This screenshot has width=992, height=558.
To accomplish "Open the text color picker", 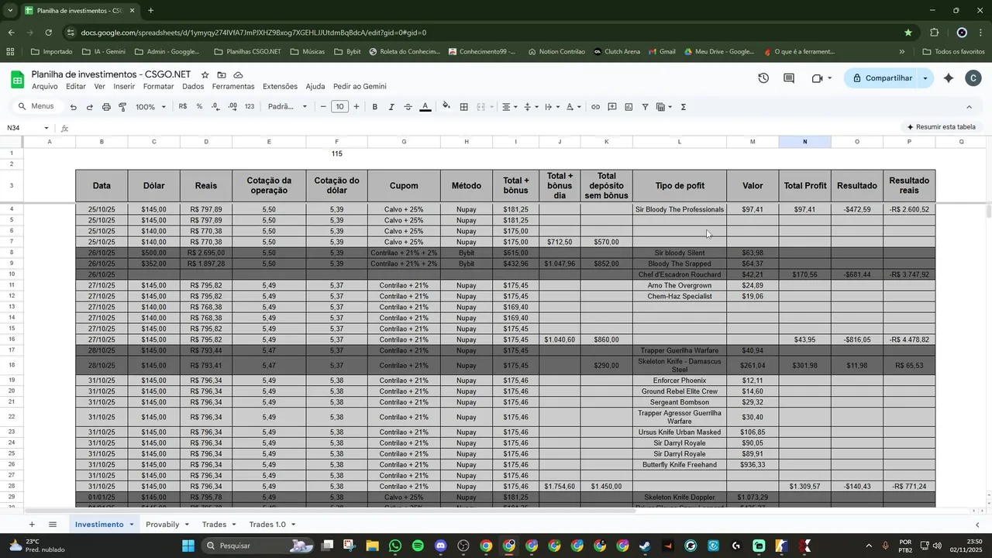I will click(425, 107).
